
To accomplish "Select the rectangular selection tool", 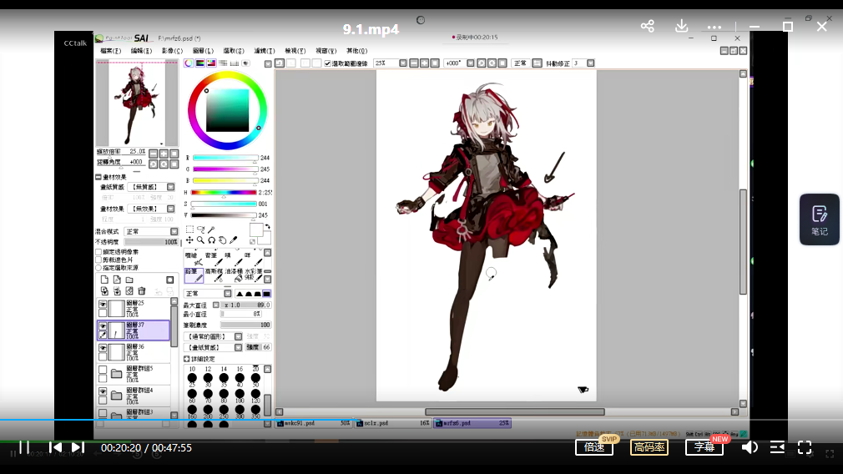I will coord(189,229).
